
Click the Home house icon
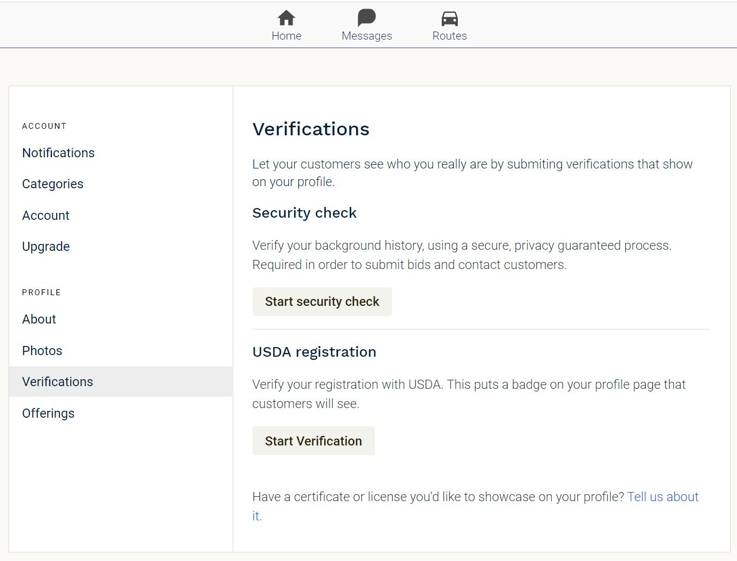tap(286, 18)
